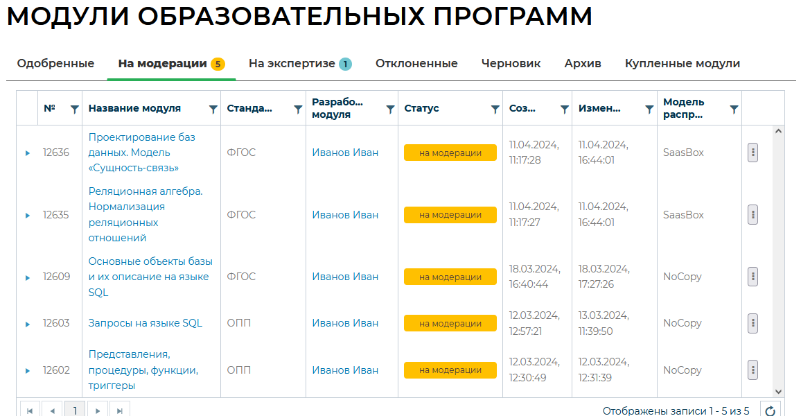801x416 pixels.
Task: Click filter icon in № column
Action: click(75, 109)
